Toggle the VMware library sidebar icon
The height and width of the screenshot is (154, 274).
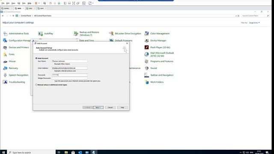pyautogui.click(x=65, y=3)
